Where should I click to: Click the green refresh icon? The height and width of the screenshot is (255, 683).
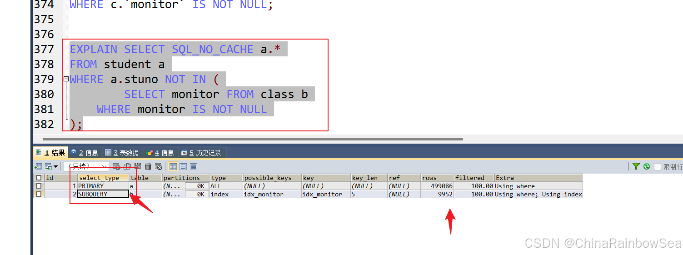646,167
